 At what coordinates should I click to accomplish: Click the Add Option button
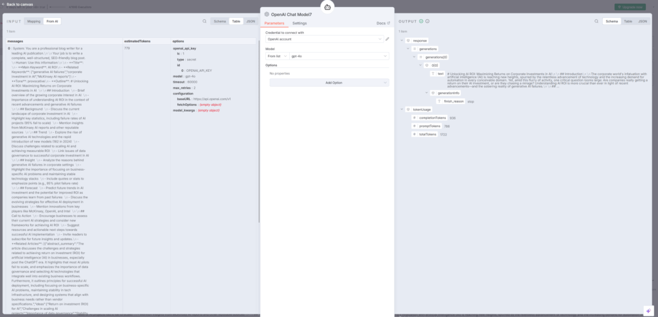329,83
